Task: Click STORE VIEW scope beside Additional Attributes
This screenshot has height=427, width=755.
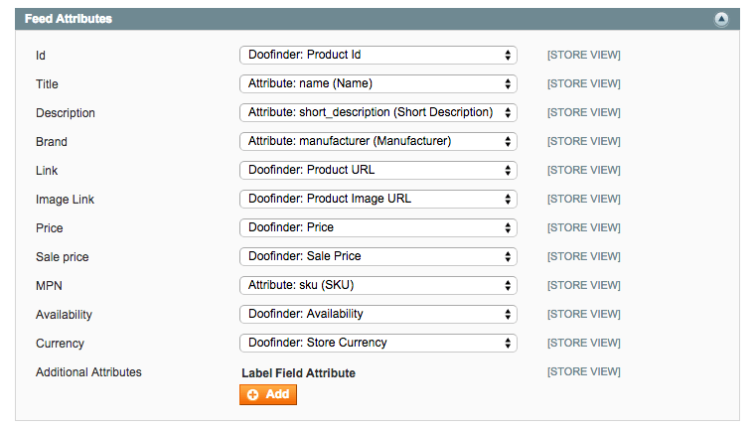Action: [583, 372]
